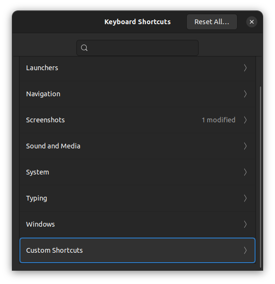Expand Launchers using its chevron arrow
This screenshot has height=284, width=275.
(x=245, y=68)
